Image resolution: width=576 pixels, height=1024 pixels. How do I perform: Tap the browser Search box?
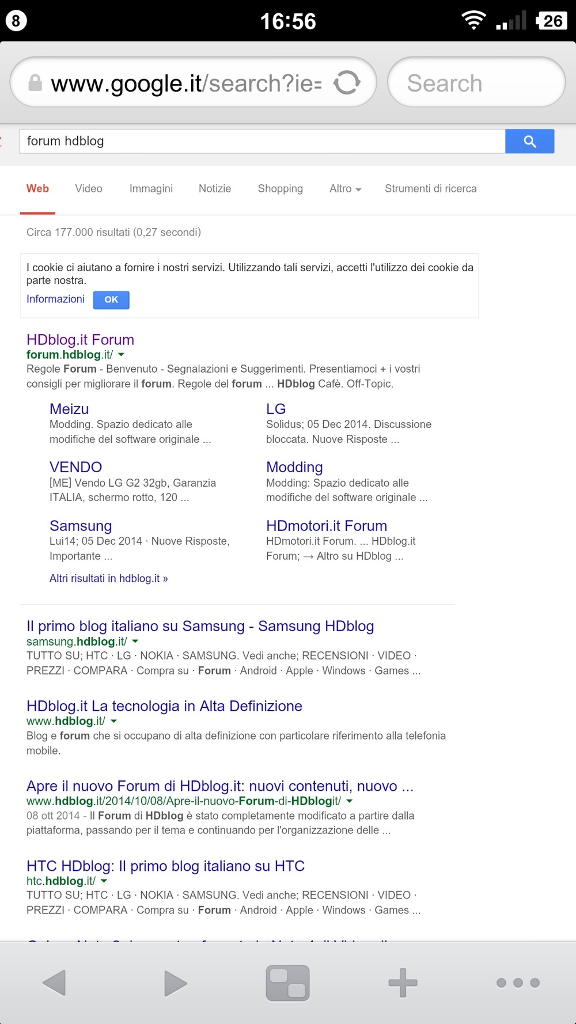pyautogui.click(x=476, y=83)
